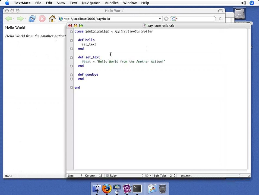Click the SayController class name in editor
This screenshot has width=259, height=195.
[x=97, y=31]
